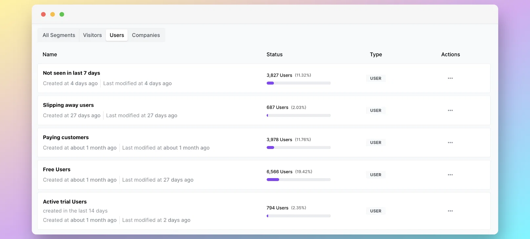Click the USER type badge for Slipping away users
This screenshot has width=530, height=239.
tap(376, 110)
